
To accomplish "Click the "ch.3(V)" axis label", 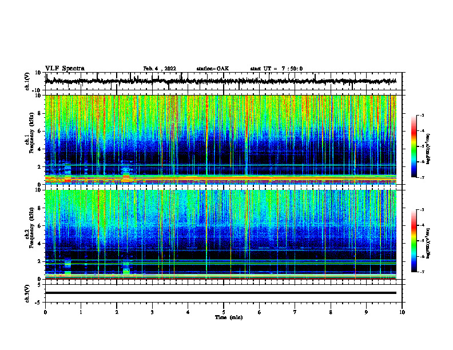I will 27,294.
